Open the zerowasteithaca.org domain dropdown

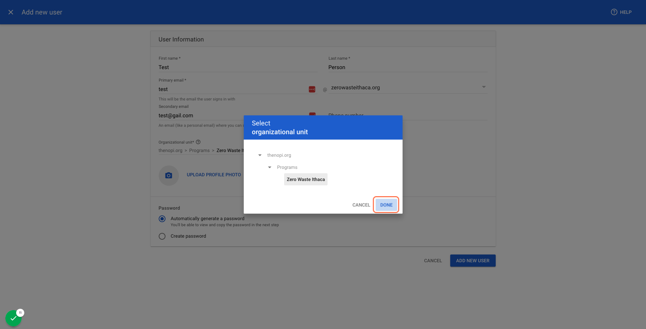point(408,88)
